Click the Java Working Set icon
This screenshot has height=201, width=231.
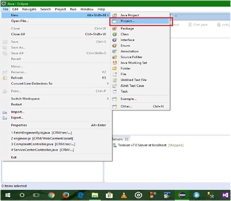(115, 63)
